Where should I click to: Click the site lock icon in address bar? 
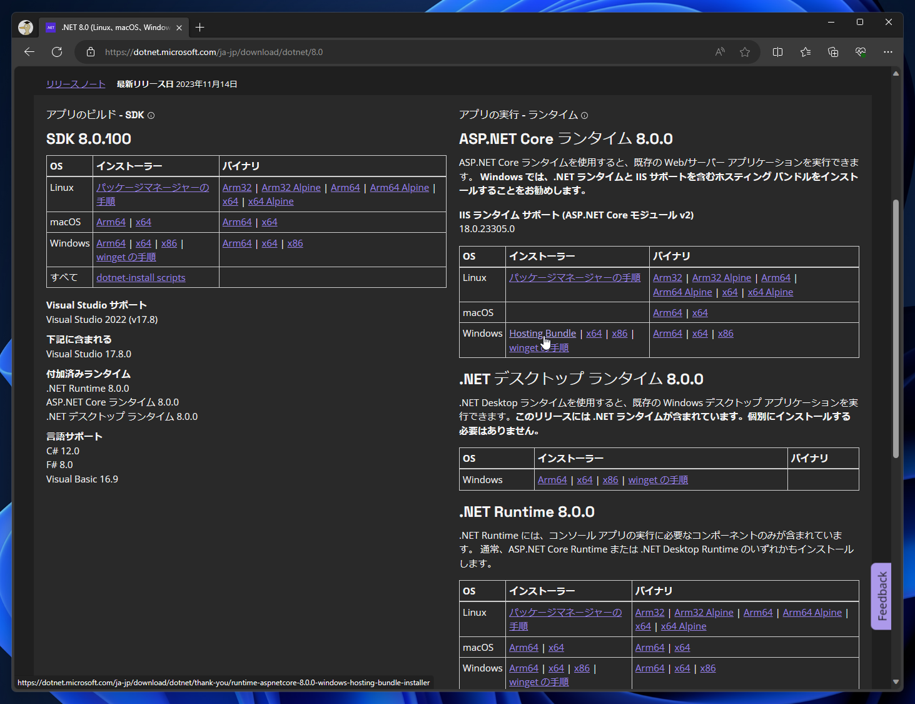pos(91,52)
